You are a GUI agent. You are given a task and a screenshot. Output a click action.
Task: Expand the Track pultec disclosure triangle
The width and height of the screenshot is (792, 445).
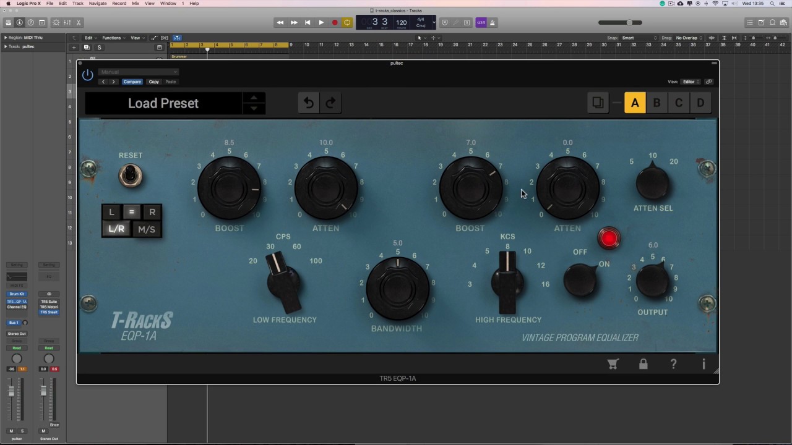[x=5, y=46]
